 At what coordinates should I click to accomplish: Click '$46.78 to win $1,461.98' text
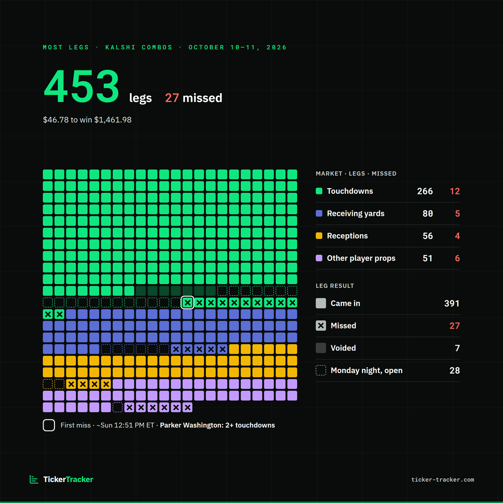[x=87, y=120]
